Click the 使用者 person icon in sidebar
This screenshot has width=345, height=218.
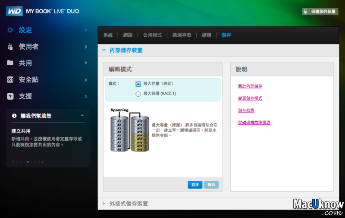tap(10, 47)
